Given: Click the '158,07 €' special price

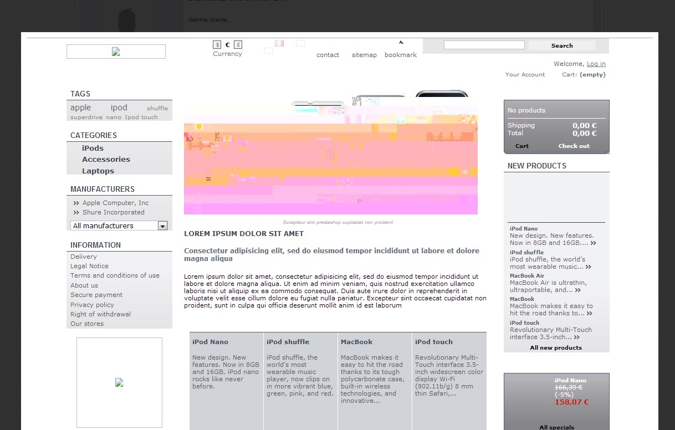Looking at the screenshot, I should point(571,402).
